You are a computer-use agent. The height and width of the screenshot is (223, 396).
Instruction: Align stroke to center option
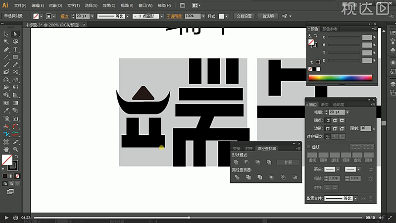click(328, 137)
